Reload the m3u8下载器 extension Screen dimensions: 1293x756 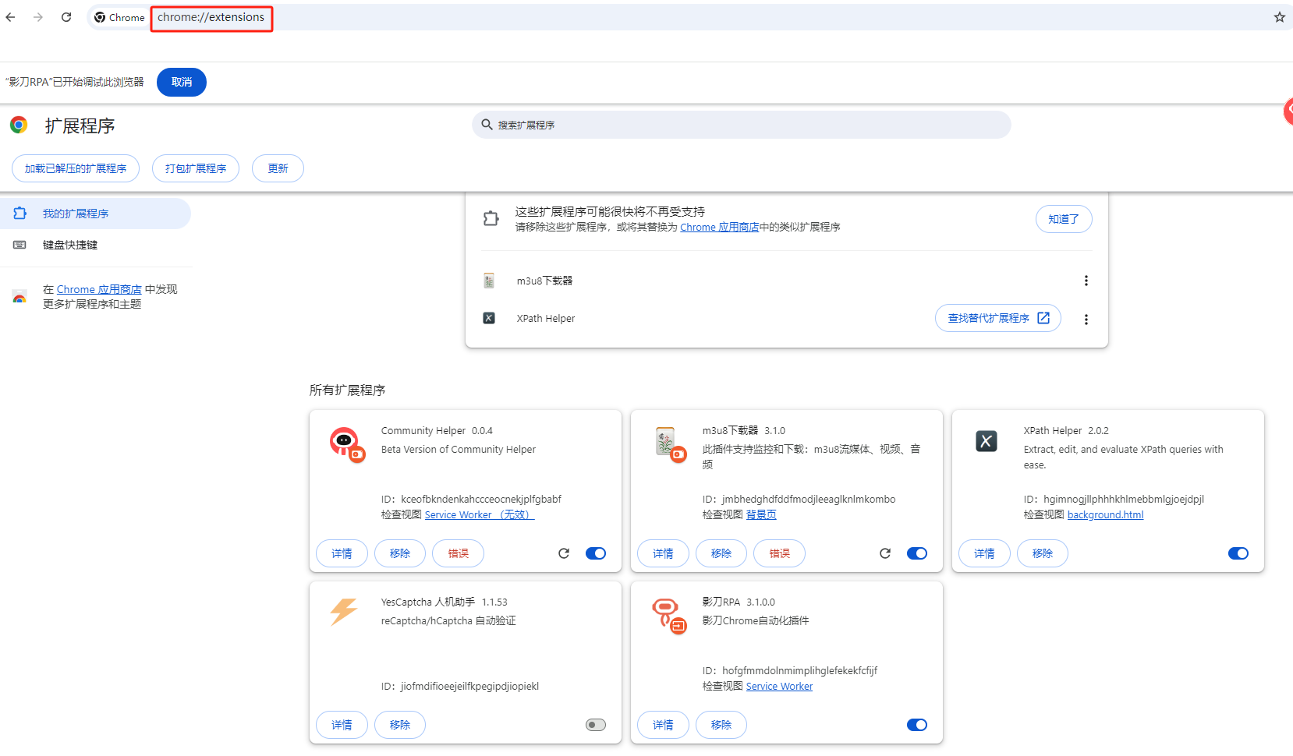point(885,553)
